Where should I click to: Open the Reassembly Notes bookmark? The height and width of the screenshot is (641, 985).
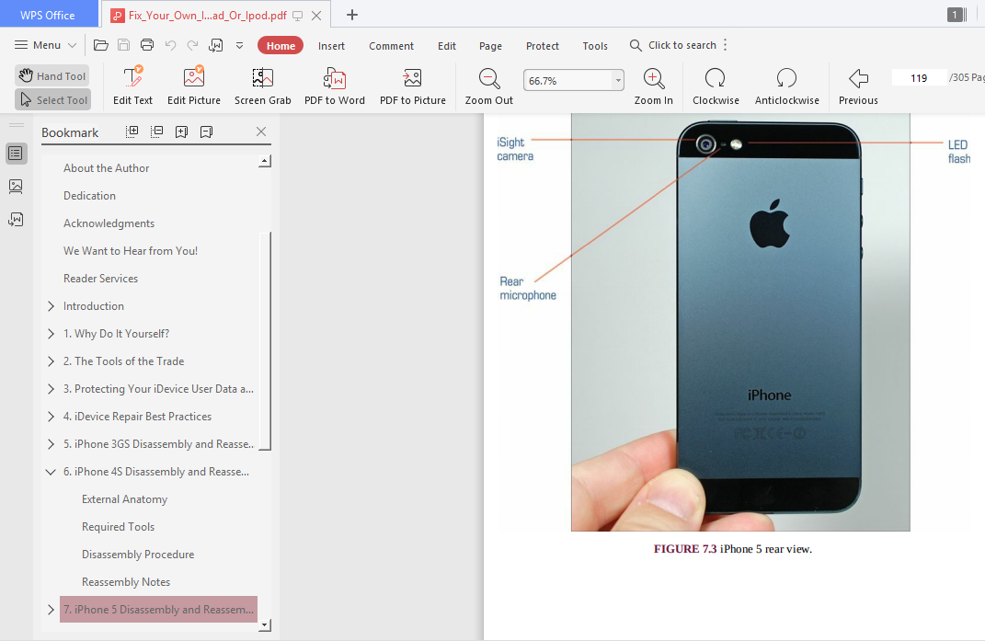click(126, 582)
